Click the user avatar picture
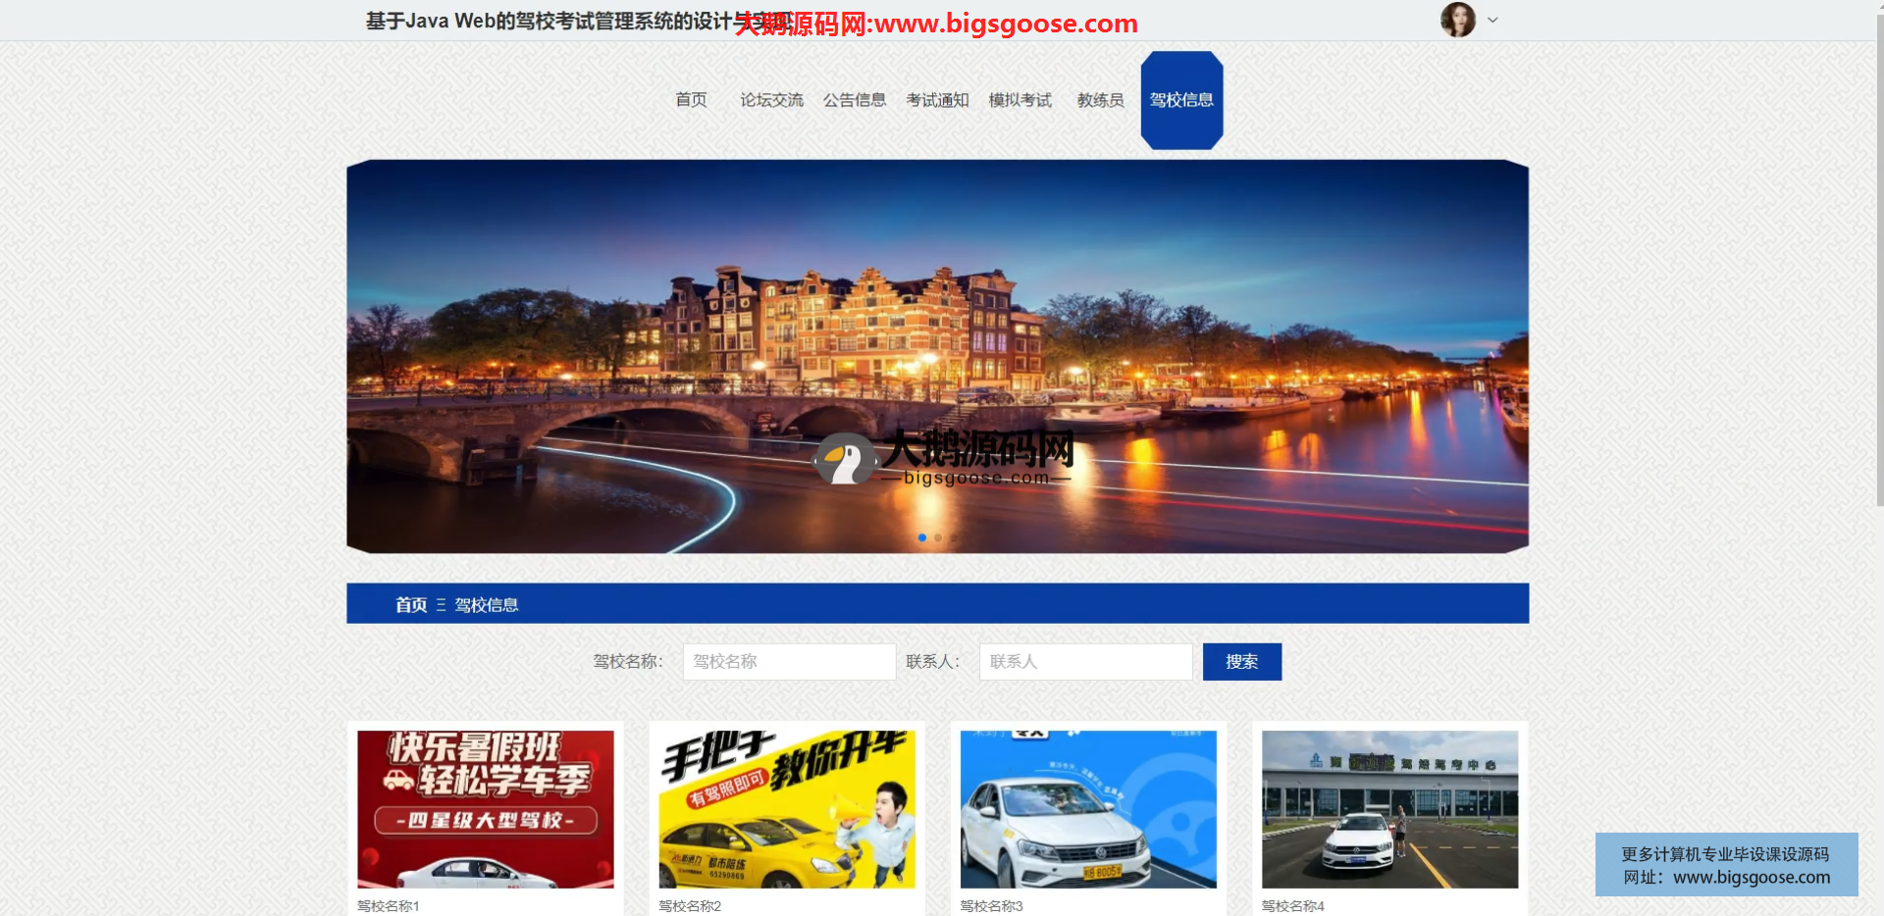The height and width of the screenshot is (916, 1884). click(1457, 20)
